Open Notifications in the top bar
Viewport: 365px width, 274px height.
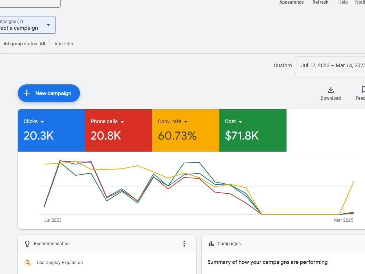click(360, 2)
